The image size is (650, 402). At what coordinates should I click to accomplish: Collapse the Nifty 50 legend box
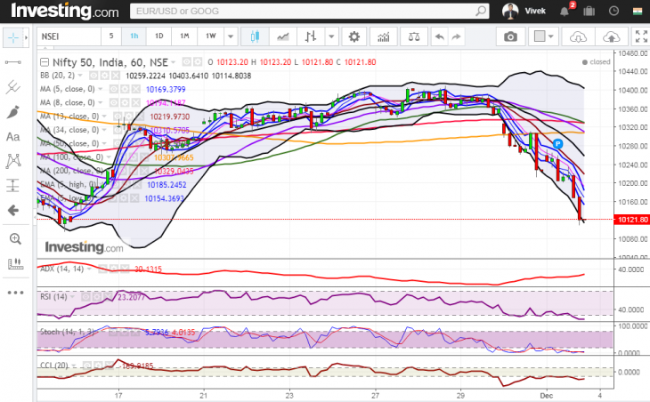click(44, 62)
